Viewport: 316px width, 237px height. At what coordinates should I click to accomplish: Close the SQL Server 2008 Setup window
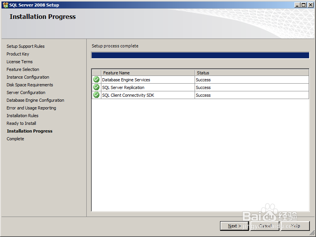tap(311, 5)
